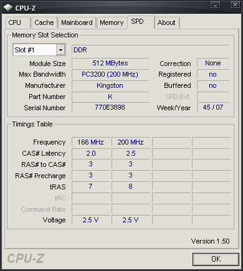Click the Timings Table group title

point(32,124)
